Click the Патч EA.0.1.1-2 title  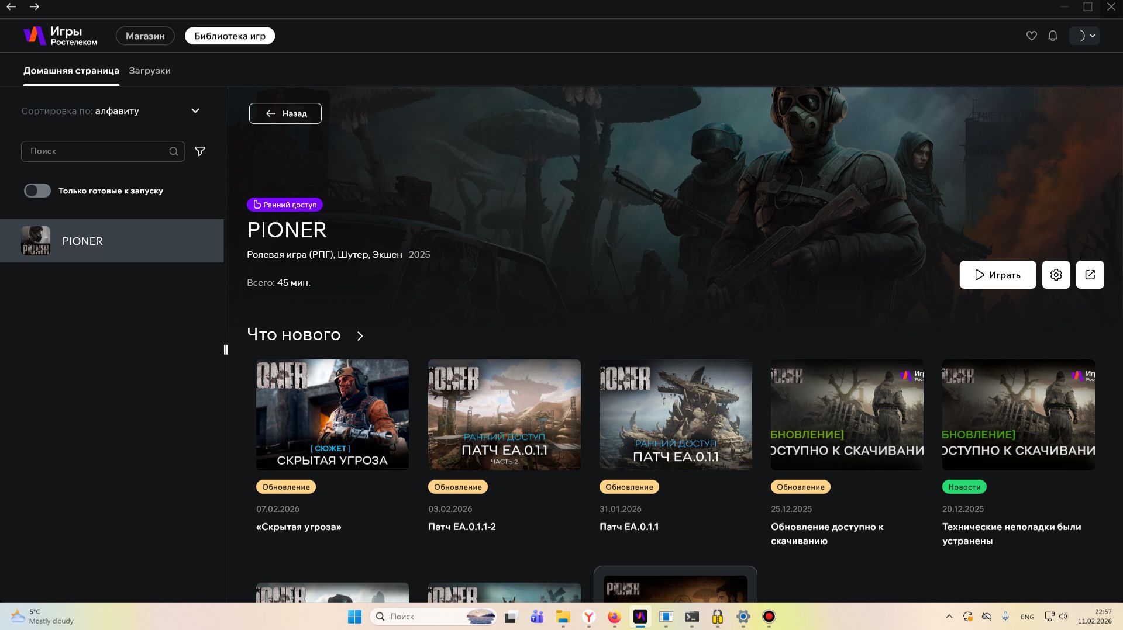point(462,527)
